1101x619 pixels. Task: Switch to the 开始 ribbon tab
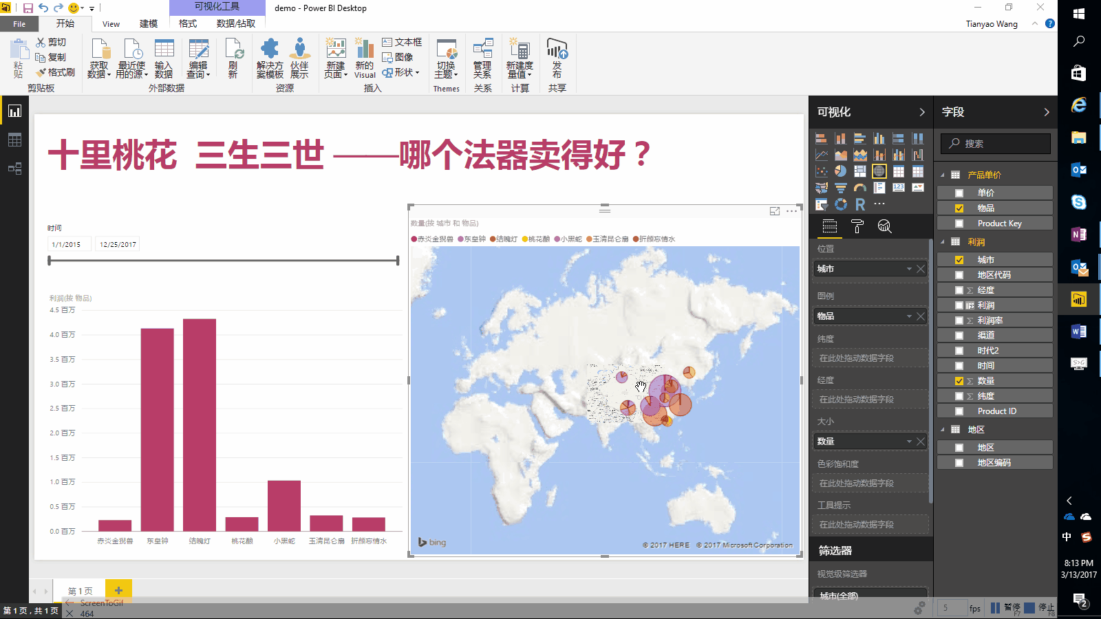click(65, 23)
